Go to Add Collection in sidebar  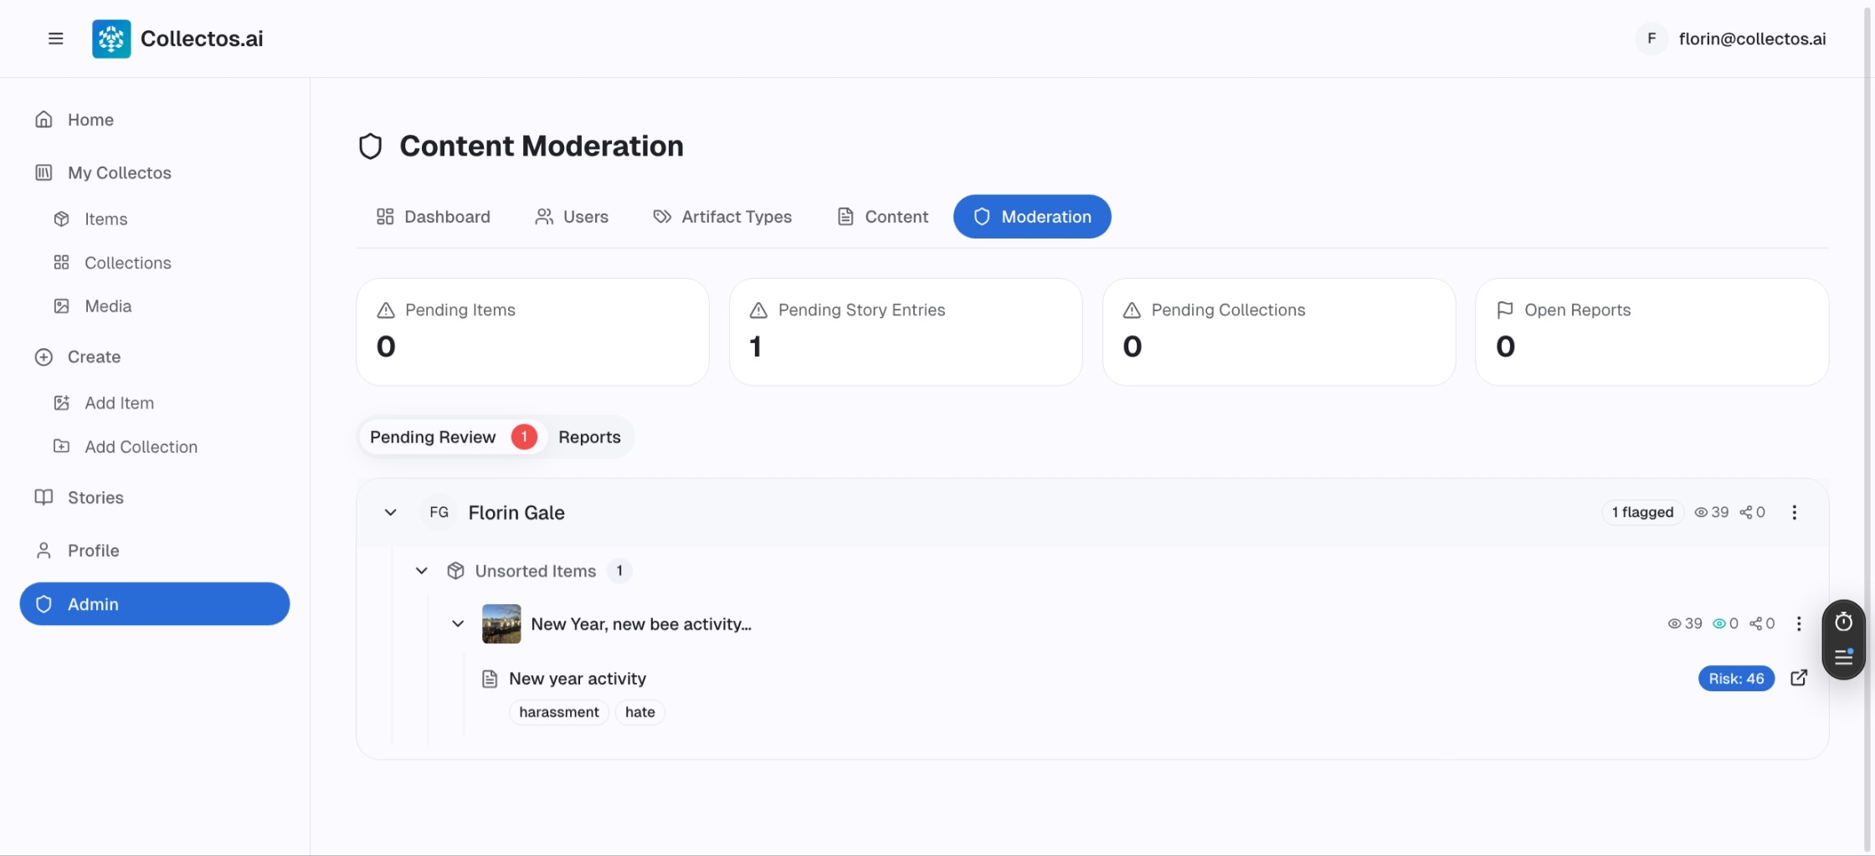[x=141, y=447]
